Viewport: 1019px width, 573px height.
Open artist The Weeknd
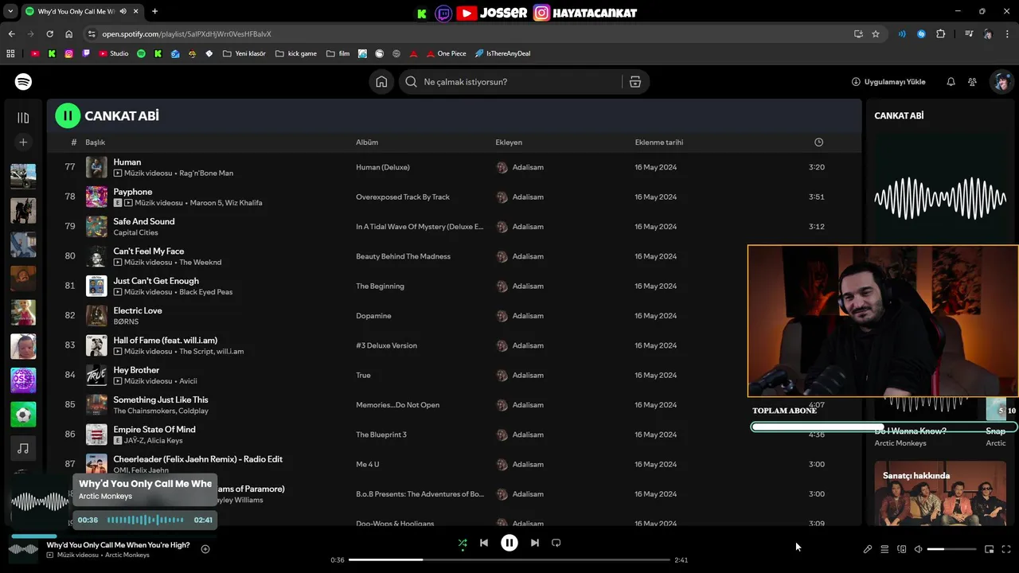[201, 262]
